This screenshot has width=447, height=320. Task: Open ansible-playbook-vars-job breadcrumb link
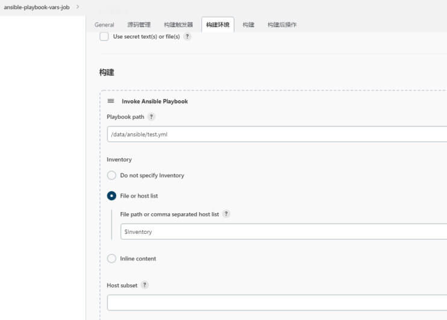pyautogui.click(x=37, y=7)
